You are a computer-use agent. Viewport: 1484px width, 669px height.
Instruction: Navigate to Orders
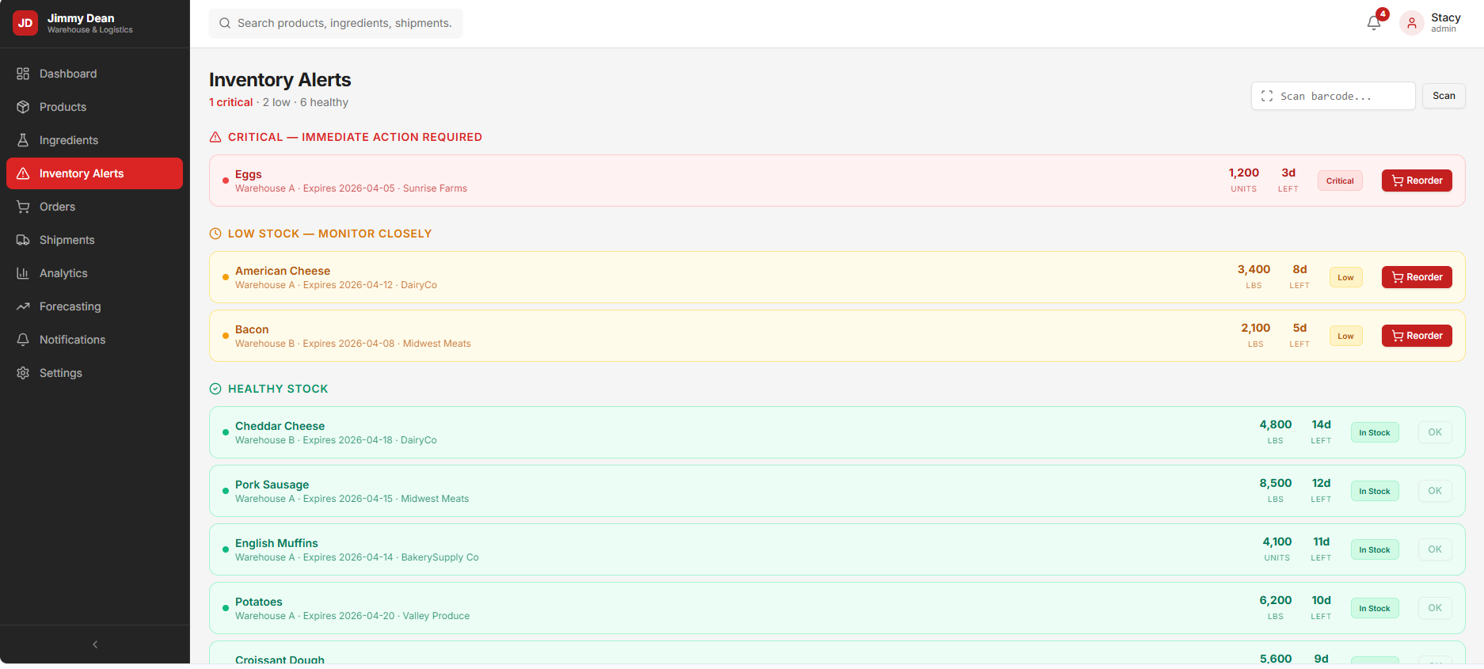coord(94,207)
